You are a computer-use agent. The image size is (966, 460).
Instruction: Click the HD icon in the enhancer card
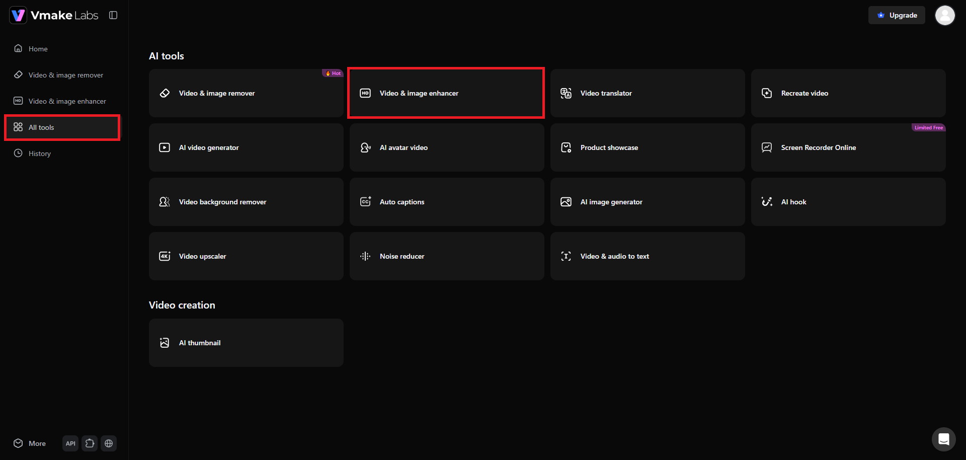(x=365, y=93)
